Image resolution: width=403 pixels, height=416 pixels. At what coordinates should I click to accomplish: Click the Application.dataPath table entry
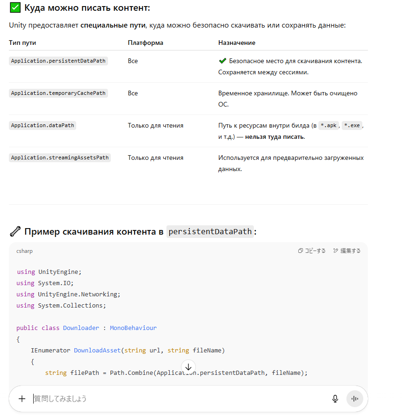coord(43,125)
